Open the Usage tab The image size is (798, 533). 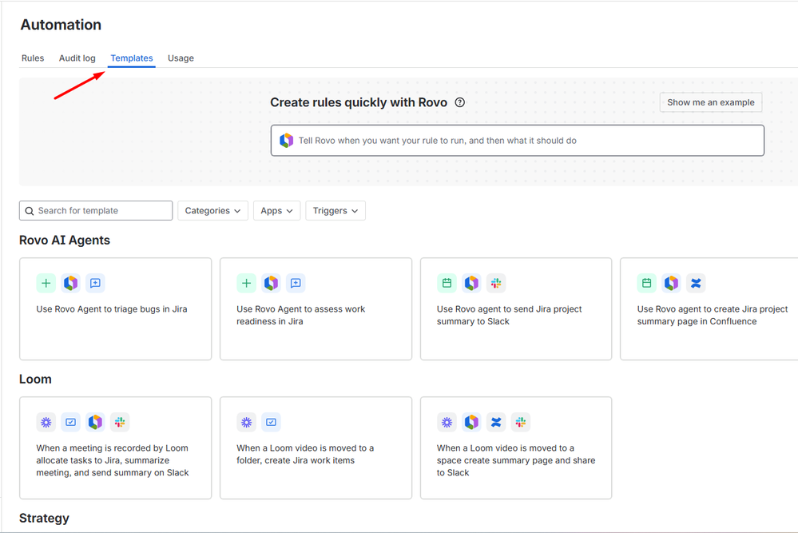point(181,58)
